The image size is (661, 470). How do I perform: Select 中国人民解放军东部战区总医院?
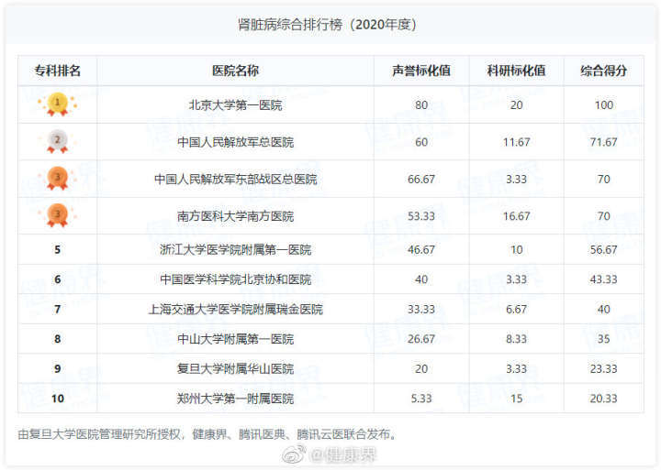pos(235,180)
